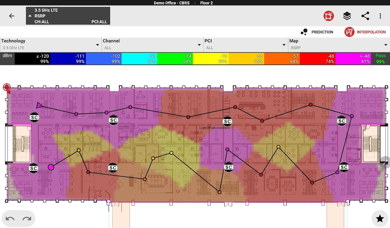Select the orange -57 legend swatch

282,59
